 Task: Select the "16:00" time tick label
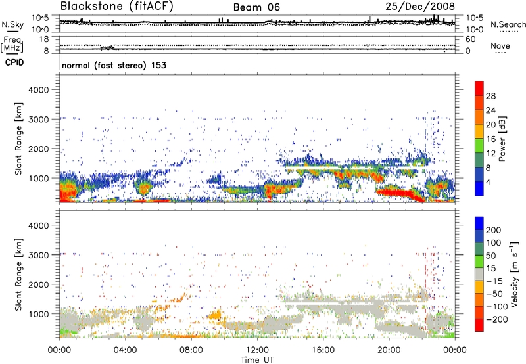coord(323,350)
